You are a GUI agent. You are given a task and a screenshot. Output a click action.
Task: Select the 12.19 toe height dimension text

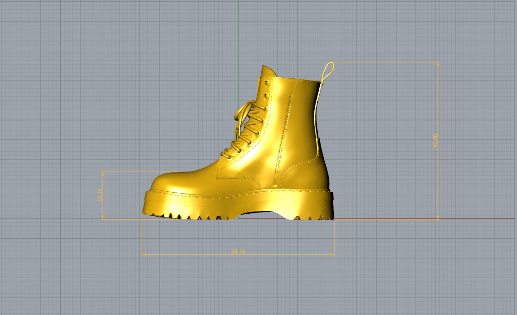pos(99,195)
